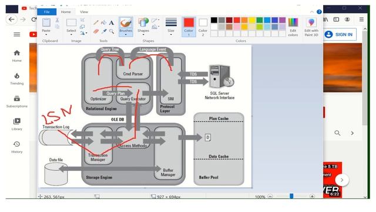
Task: Switch to the View ribbon tab
Action: click(x=84, y=12)
